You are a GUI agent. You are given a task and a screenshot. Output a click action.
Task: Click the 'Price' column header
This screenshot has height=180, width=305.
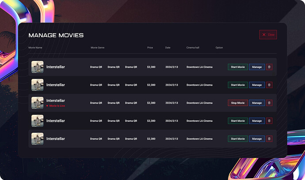150,48
